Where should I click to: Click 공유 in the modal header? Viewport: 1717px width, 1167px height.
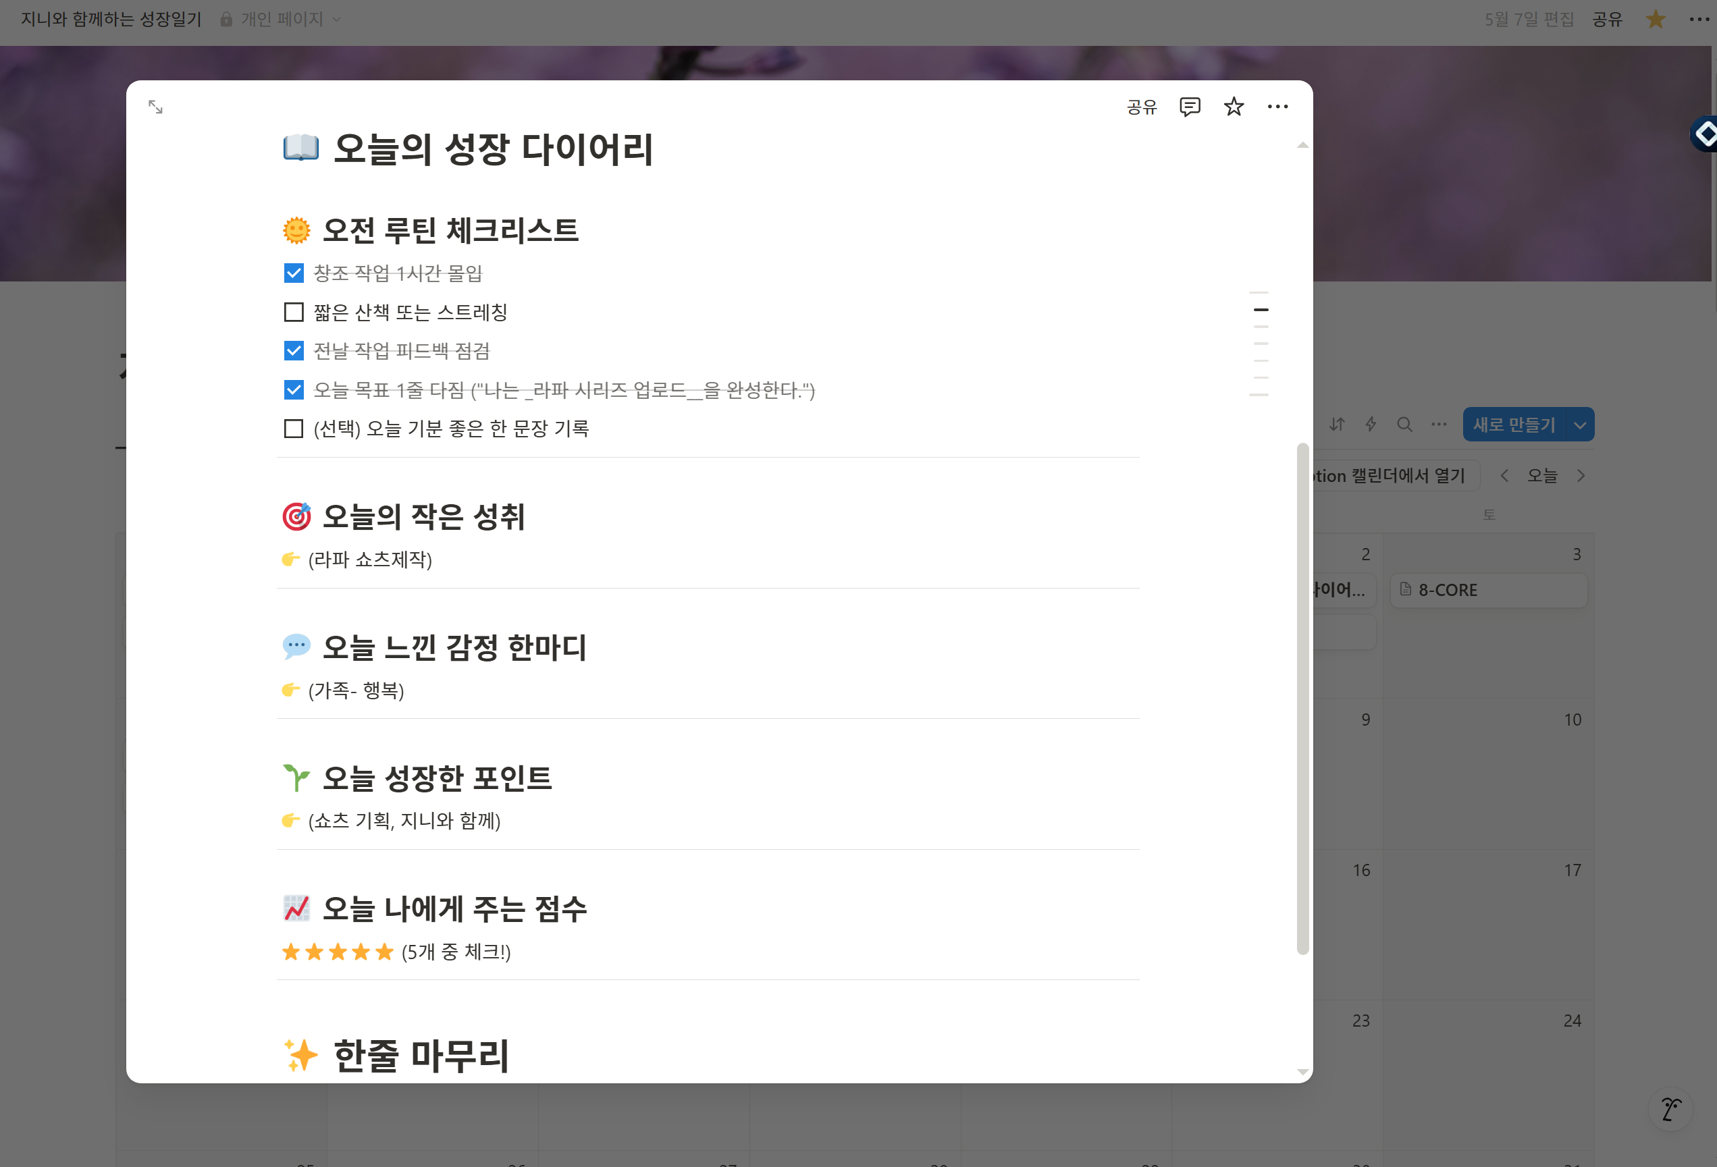tap(1142, 107)
